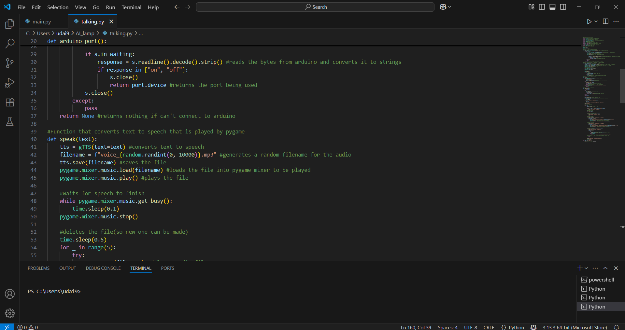Open the Copilot chat icon in title bar
Viewport: 625px width, 330px height.
pyautogui.click(x=443, y=7)
